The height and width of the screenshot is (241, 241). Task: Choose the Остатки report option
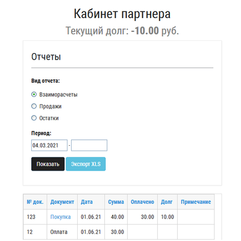coord(34,118)
